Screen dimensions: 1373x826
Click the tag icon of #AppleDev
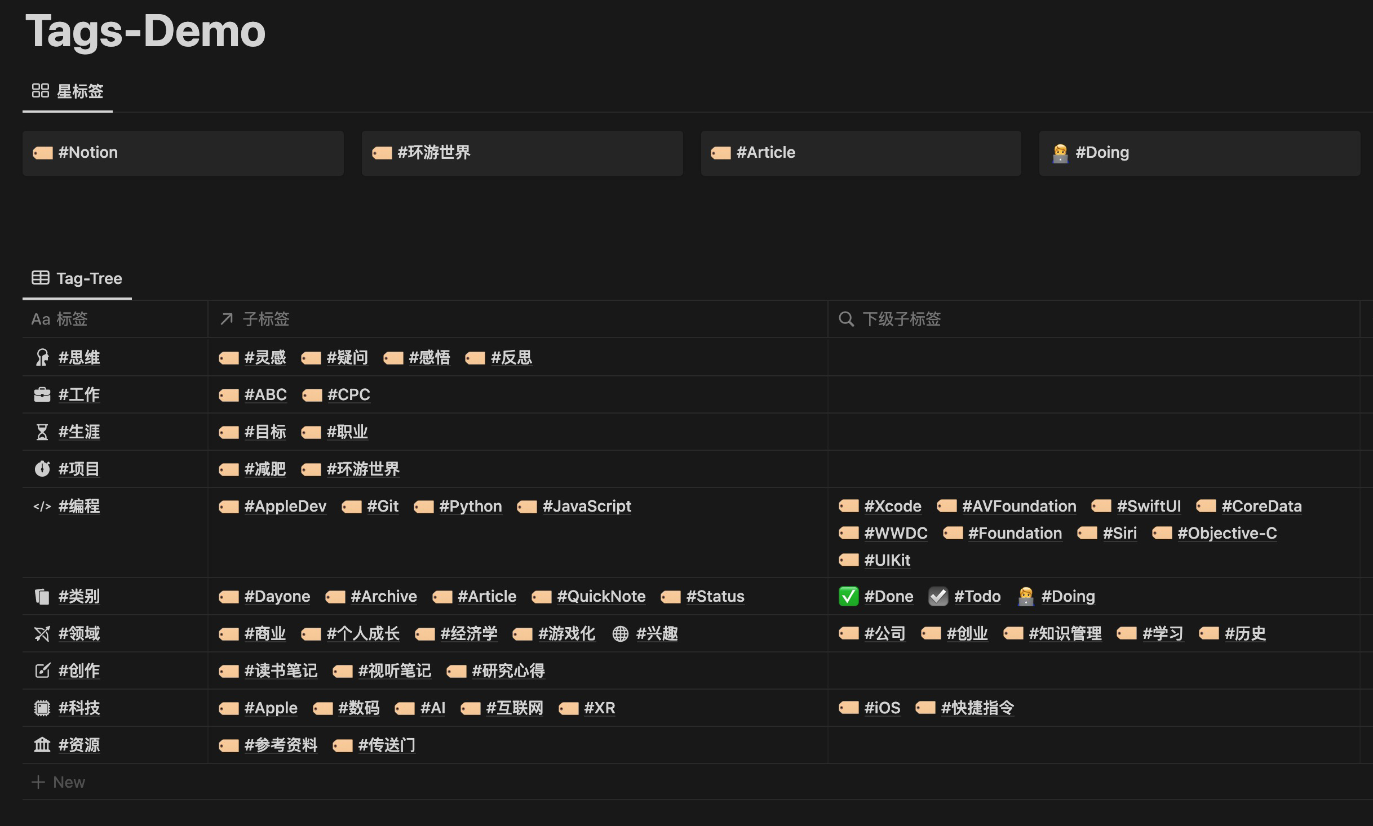229,507
